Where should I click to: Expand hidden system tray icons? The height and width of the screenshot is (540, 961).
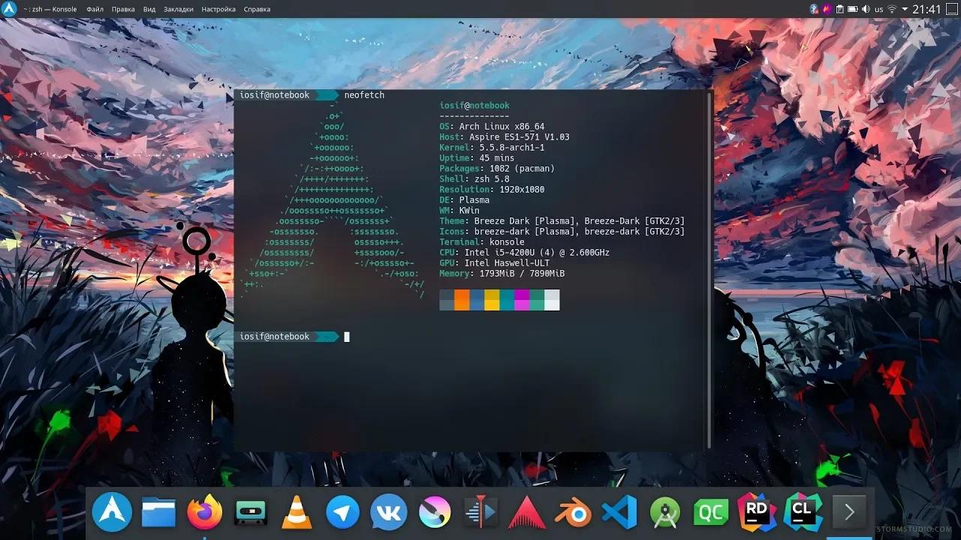905,9
